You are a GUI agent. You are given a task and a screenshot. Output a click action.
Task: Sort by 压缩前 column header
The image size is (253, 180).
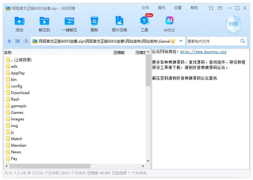[x=119, y=53]
